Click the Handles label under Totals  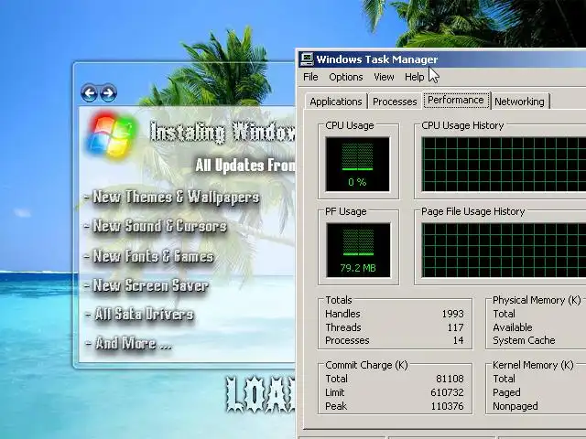tap(342, 314)
